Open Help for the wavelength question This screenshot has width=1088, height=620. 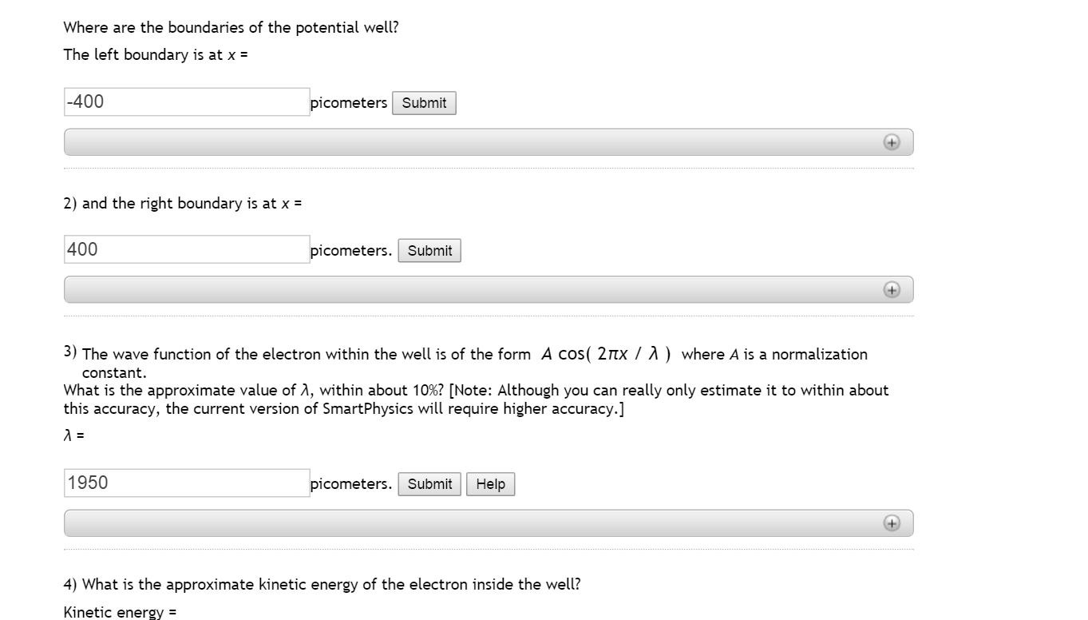(x=490, y=484)
